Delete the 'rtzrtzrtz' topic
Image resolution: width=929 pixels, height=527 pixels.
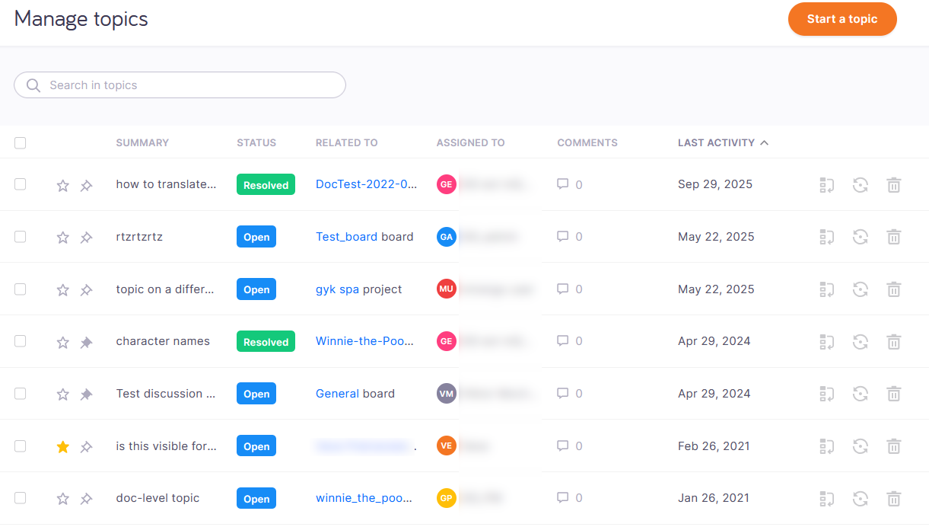pos(894,237)
